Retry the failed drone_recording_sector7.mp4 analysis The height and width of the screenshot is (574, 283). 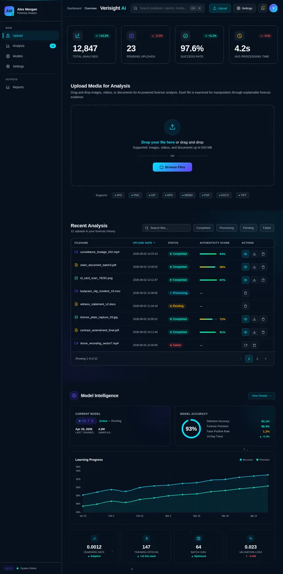click(246, 345)
